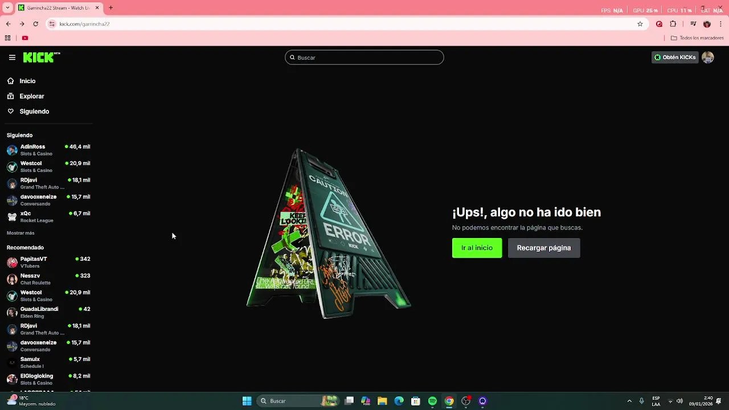The height and width of the screenshot is (410, 729).
Task: Open Spotify from the taskbar
Action: [432, 401]
